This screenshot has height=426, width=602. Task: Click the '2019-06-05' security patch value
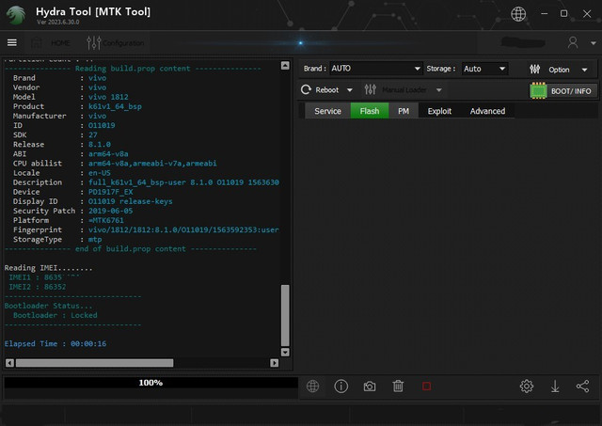pos(111,211)
